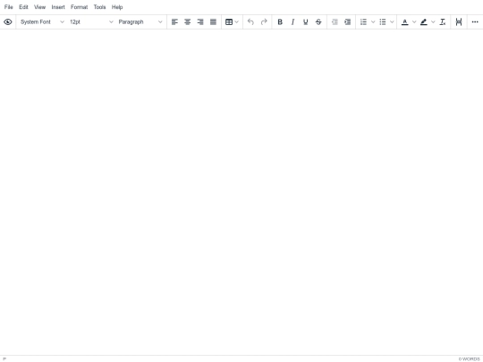Open highlight color picker chevron
Screen dimensions: 483x362
pos(433,21)
